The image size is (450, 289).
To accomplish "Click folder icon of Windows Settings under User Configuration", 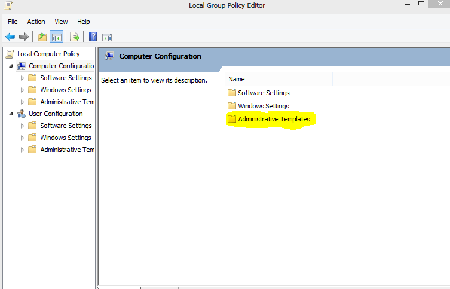I will 32,138.
